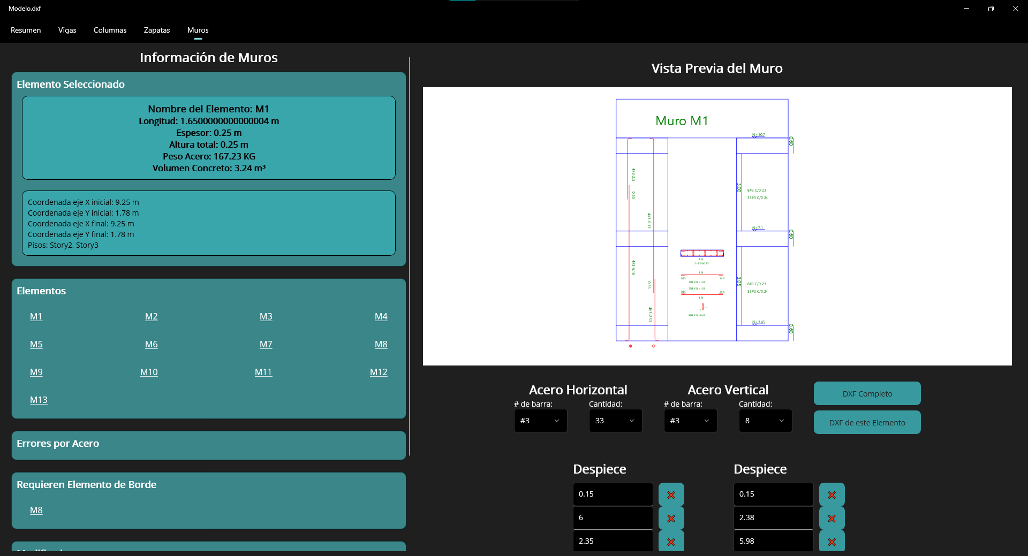This screenshot has height=556, width=1028.
Task: Open vertical steel bar number dropdown
Action: (x=690, y=421)
